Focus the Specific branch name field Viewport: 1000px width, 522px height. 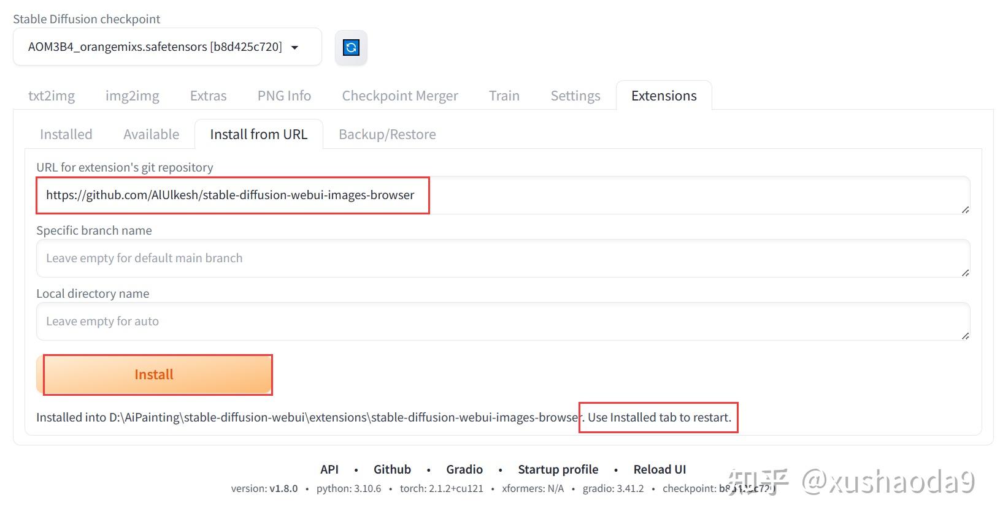click(x=502, y=259)
